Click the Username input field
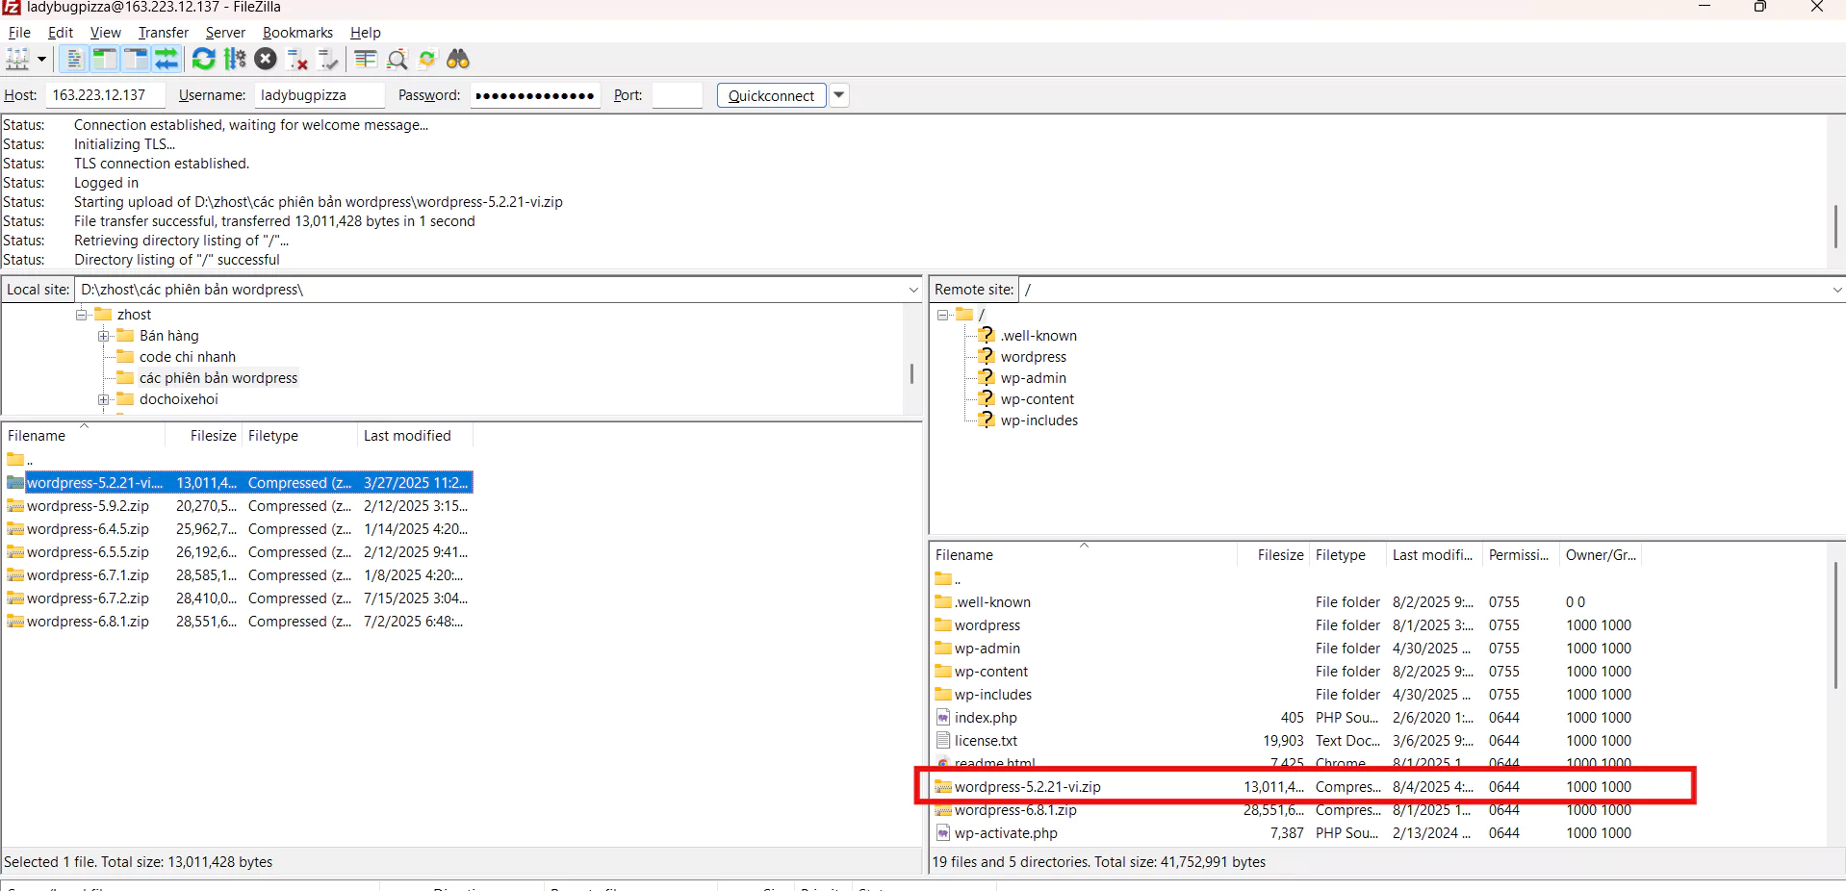This screenshot has width=1846, height=891. point(319,95)
